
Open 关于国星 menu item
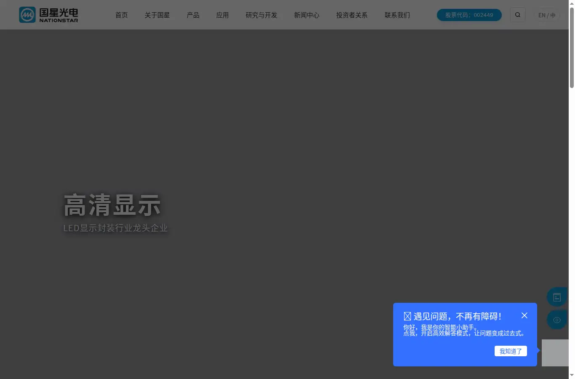tap(157, 15)
